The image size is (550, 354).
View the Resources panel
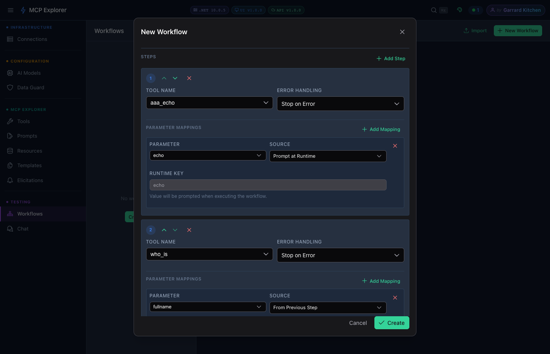click(29, 151)
